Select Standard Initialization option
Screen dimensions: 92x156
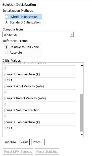(6, 22)
